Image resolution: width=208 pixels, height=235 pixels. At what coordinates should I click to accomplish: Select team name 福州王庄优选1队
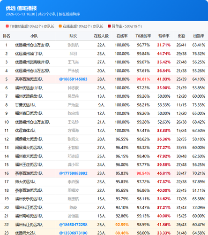click(x=29, y=165)
